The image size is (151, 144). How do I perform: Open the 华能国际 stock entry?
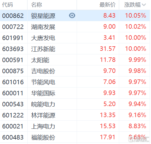43,93
